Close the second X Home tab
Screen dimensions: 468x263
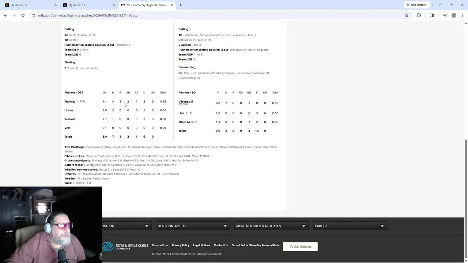pos(113,5)
